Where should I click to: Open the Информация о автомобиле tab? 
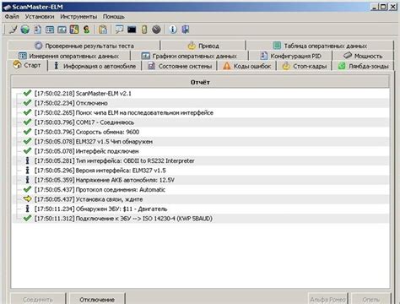[x=95, y=66]
